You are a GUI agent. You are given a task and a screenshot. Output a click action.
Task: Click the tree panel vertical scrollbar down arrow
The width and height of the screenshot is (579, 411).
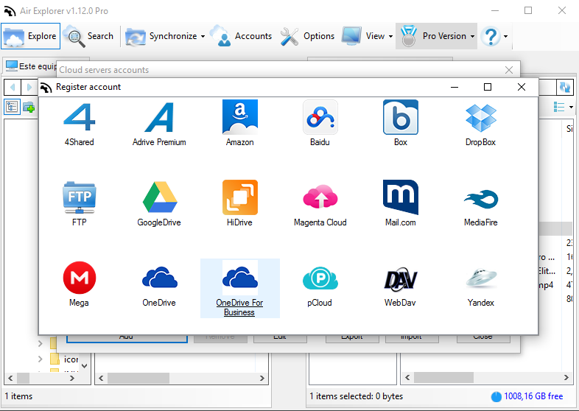click(85, 365)
